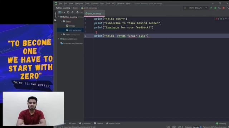229x128 pixels.
Task: Click the cursor position indicator in status bar
Action: click(x=168, y=127)
